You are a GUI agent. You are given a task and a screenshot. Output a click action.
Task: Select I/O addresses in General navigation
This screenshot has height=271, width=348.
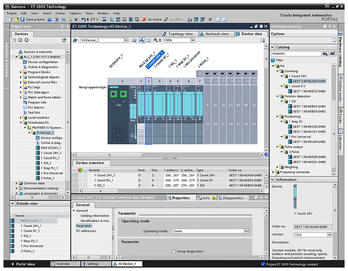[x=86, y=231]
